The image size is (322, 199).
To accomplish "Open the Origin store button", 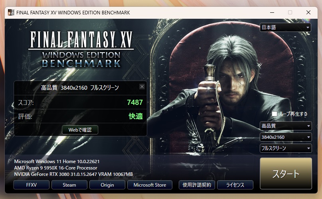I will [x=107, y=185].
